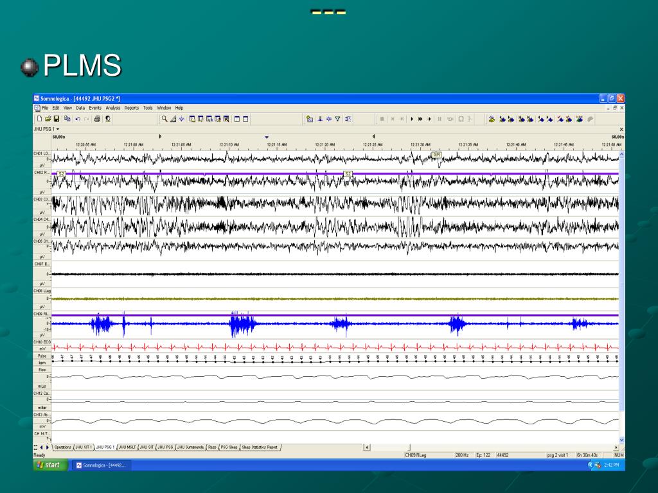658x493 pixels.
Task: Open the Analysis menu
Action: pos(113,108)
